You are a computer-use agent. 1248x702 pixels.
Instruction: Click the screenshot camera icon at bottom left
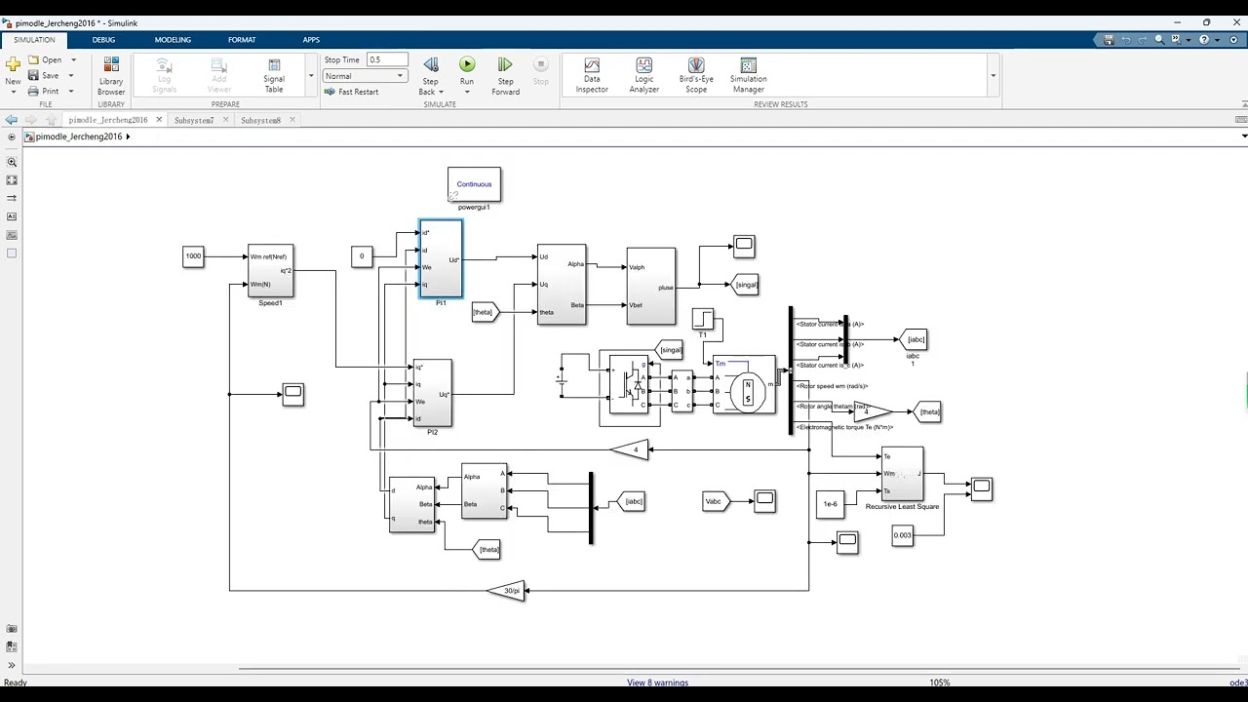pyautogui.click(x=12, y=629)
